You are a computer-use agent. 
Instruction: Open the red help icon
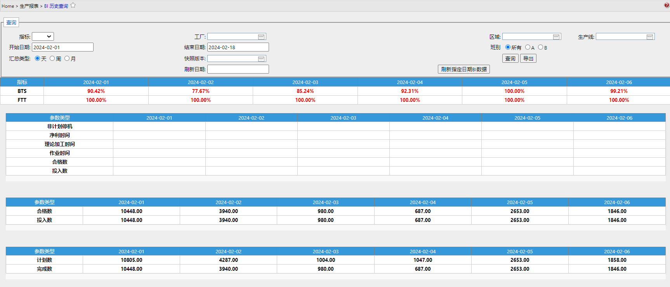(x=667, y=5)
